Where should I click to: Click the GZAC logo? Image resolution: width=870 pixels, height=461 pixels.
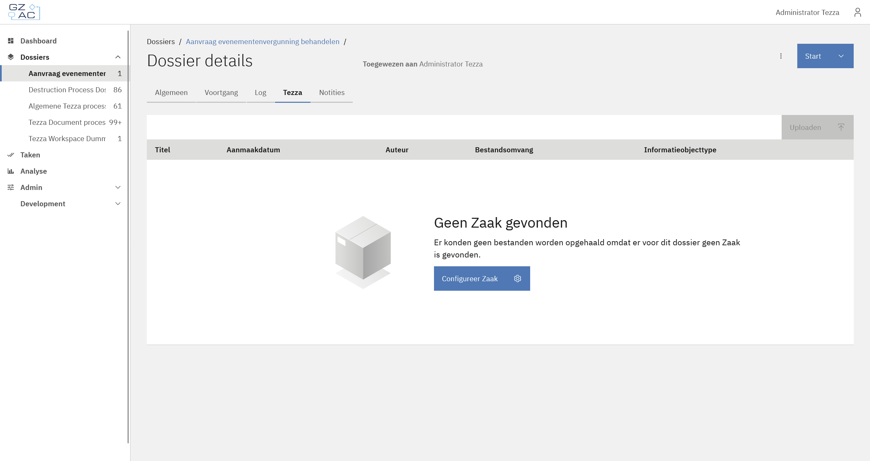coord(24,12)
